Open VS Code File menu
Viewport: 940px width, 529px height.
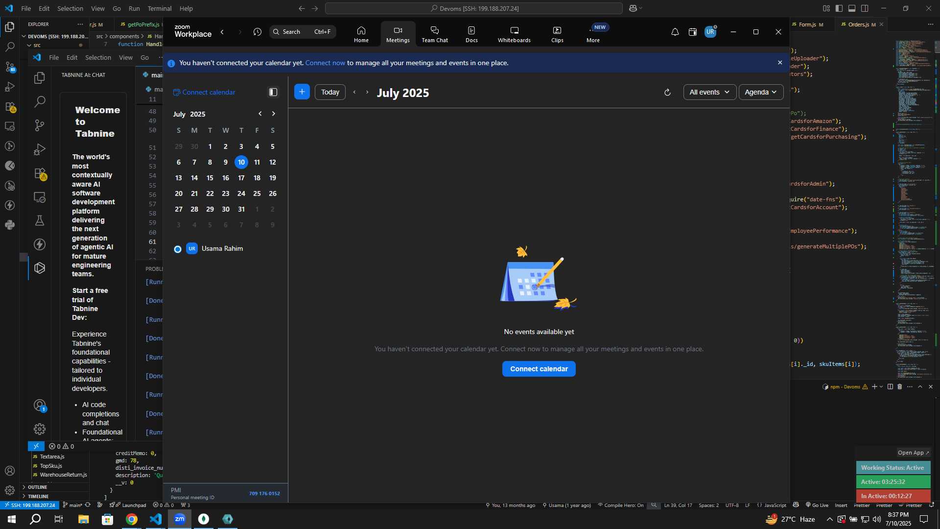coord(26,8)
